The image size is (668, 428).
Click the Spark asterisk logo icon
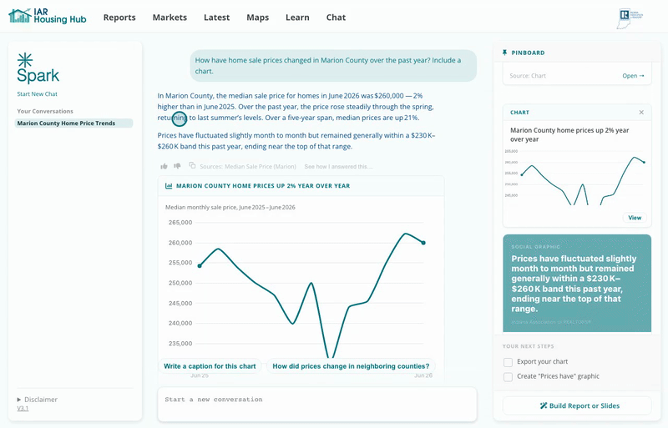[x=25, y=60]
